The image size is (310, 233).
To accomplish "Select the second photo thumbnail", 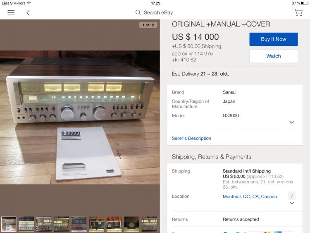I will pyautogui.click(x=26, y=224).
